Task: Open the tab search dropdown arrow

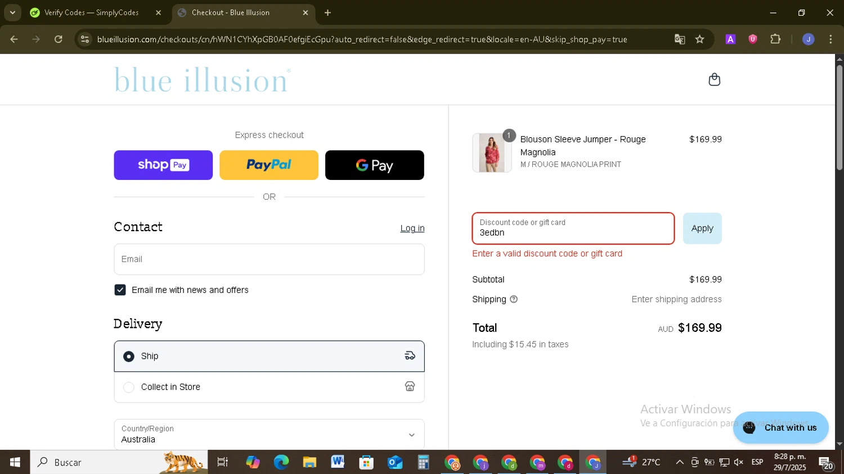Action: pos(12,12)
